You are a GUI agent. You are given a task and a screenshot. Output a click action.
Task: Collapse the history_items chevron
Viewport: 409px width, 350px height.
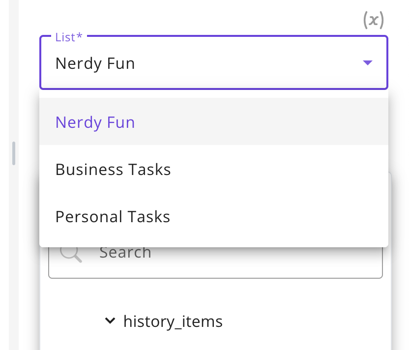tap(110, 321)
